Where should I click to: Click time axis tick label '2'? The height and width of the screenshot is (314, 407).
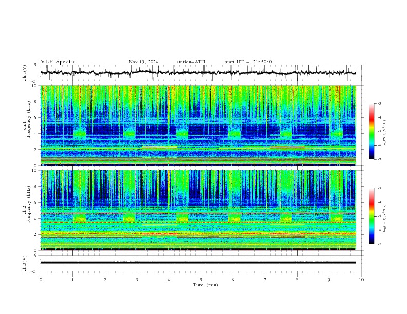(105, 280)
